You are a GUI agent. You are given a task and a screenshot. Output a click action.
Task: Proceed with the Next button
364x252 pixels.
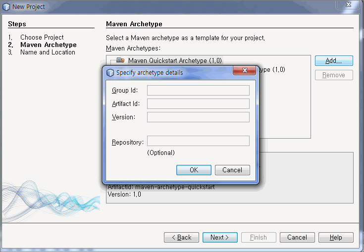(x=220, y=237)
